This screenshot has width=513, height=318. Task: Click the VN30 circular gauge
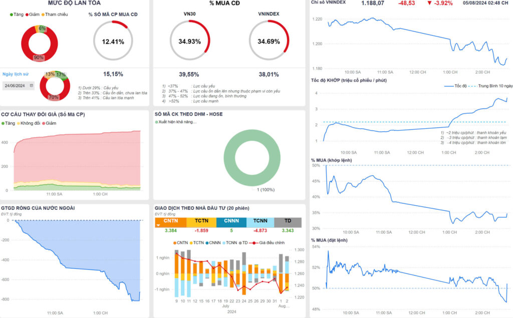[189, 41]
